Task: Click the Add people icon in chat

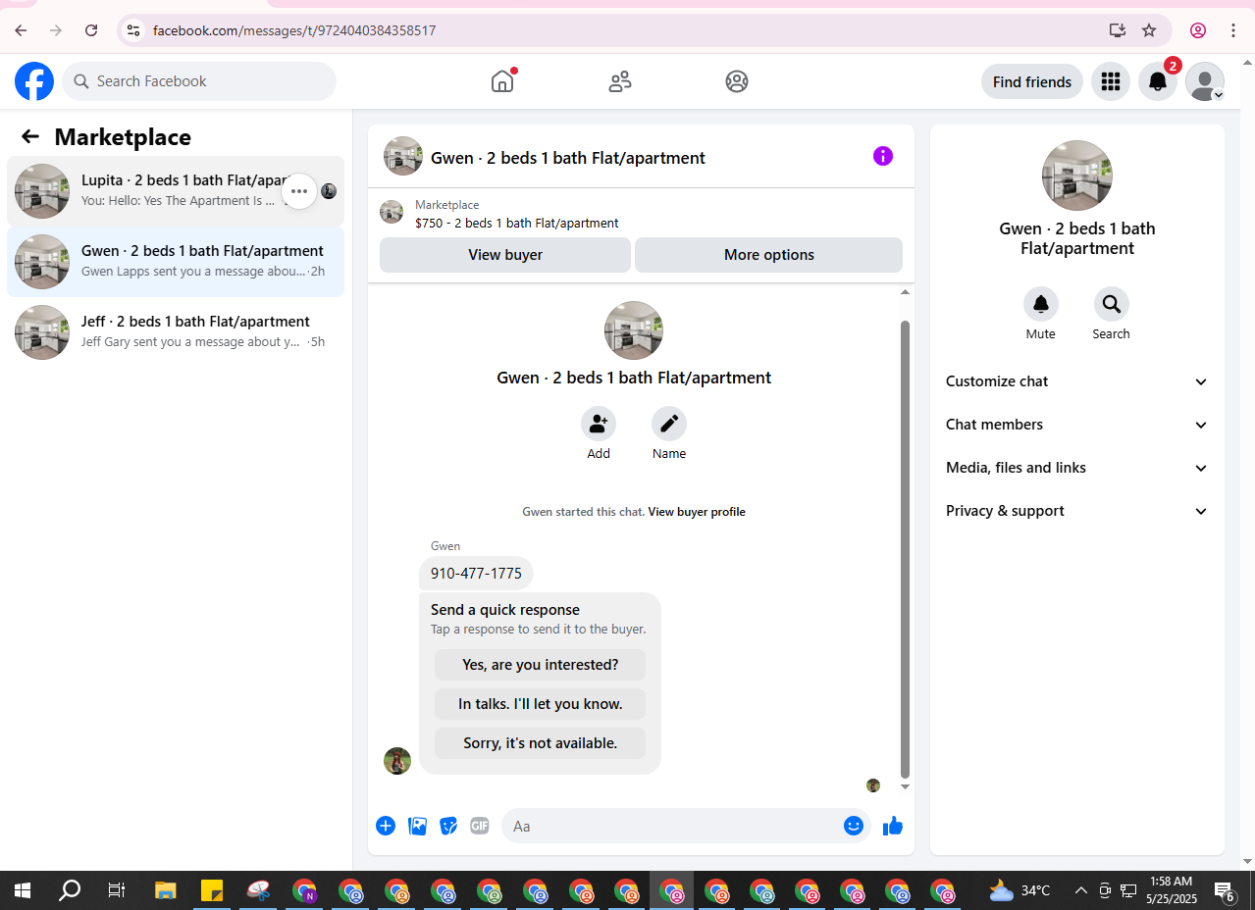Action: [599, 424]
